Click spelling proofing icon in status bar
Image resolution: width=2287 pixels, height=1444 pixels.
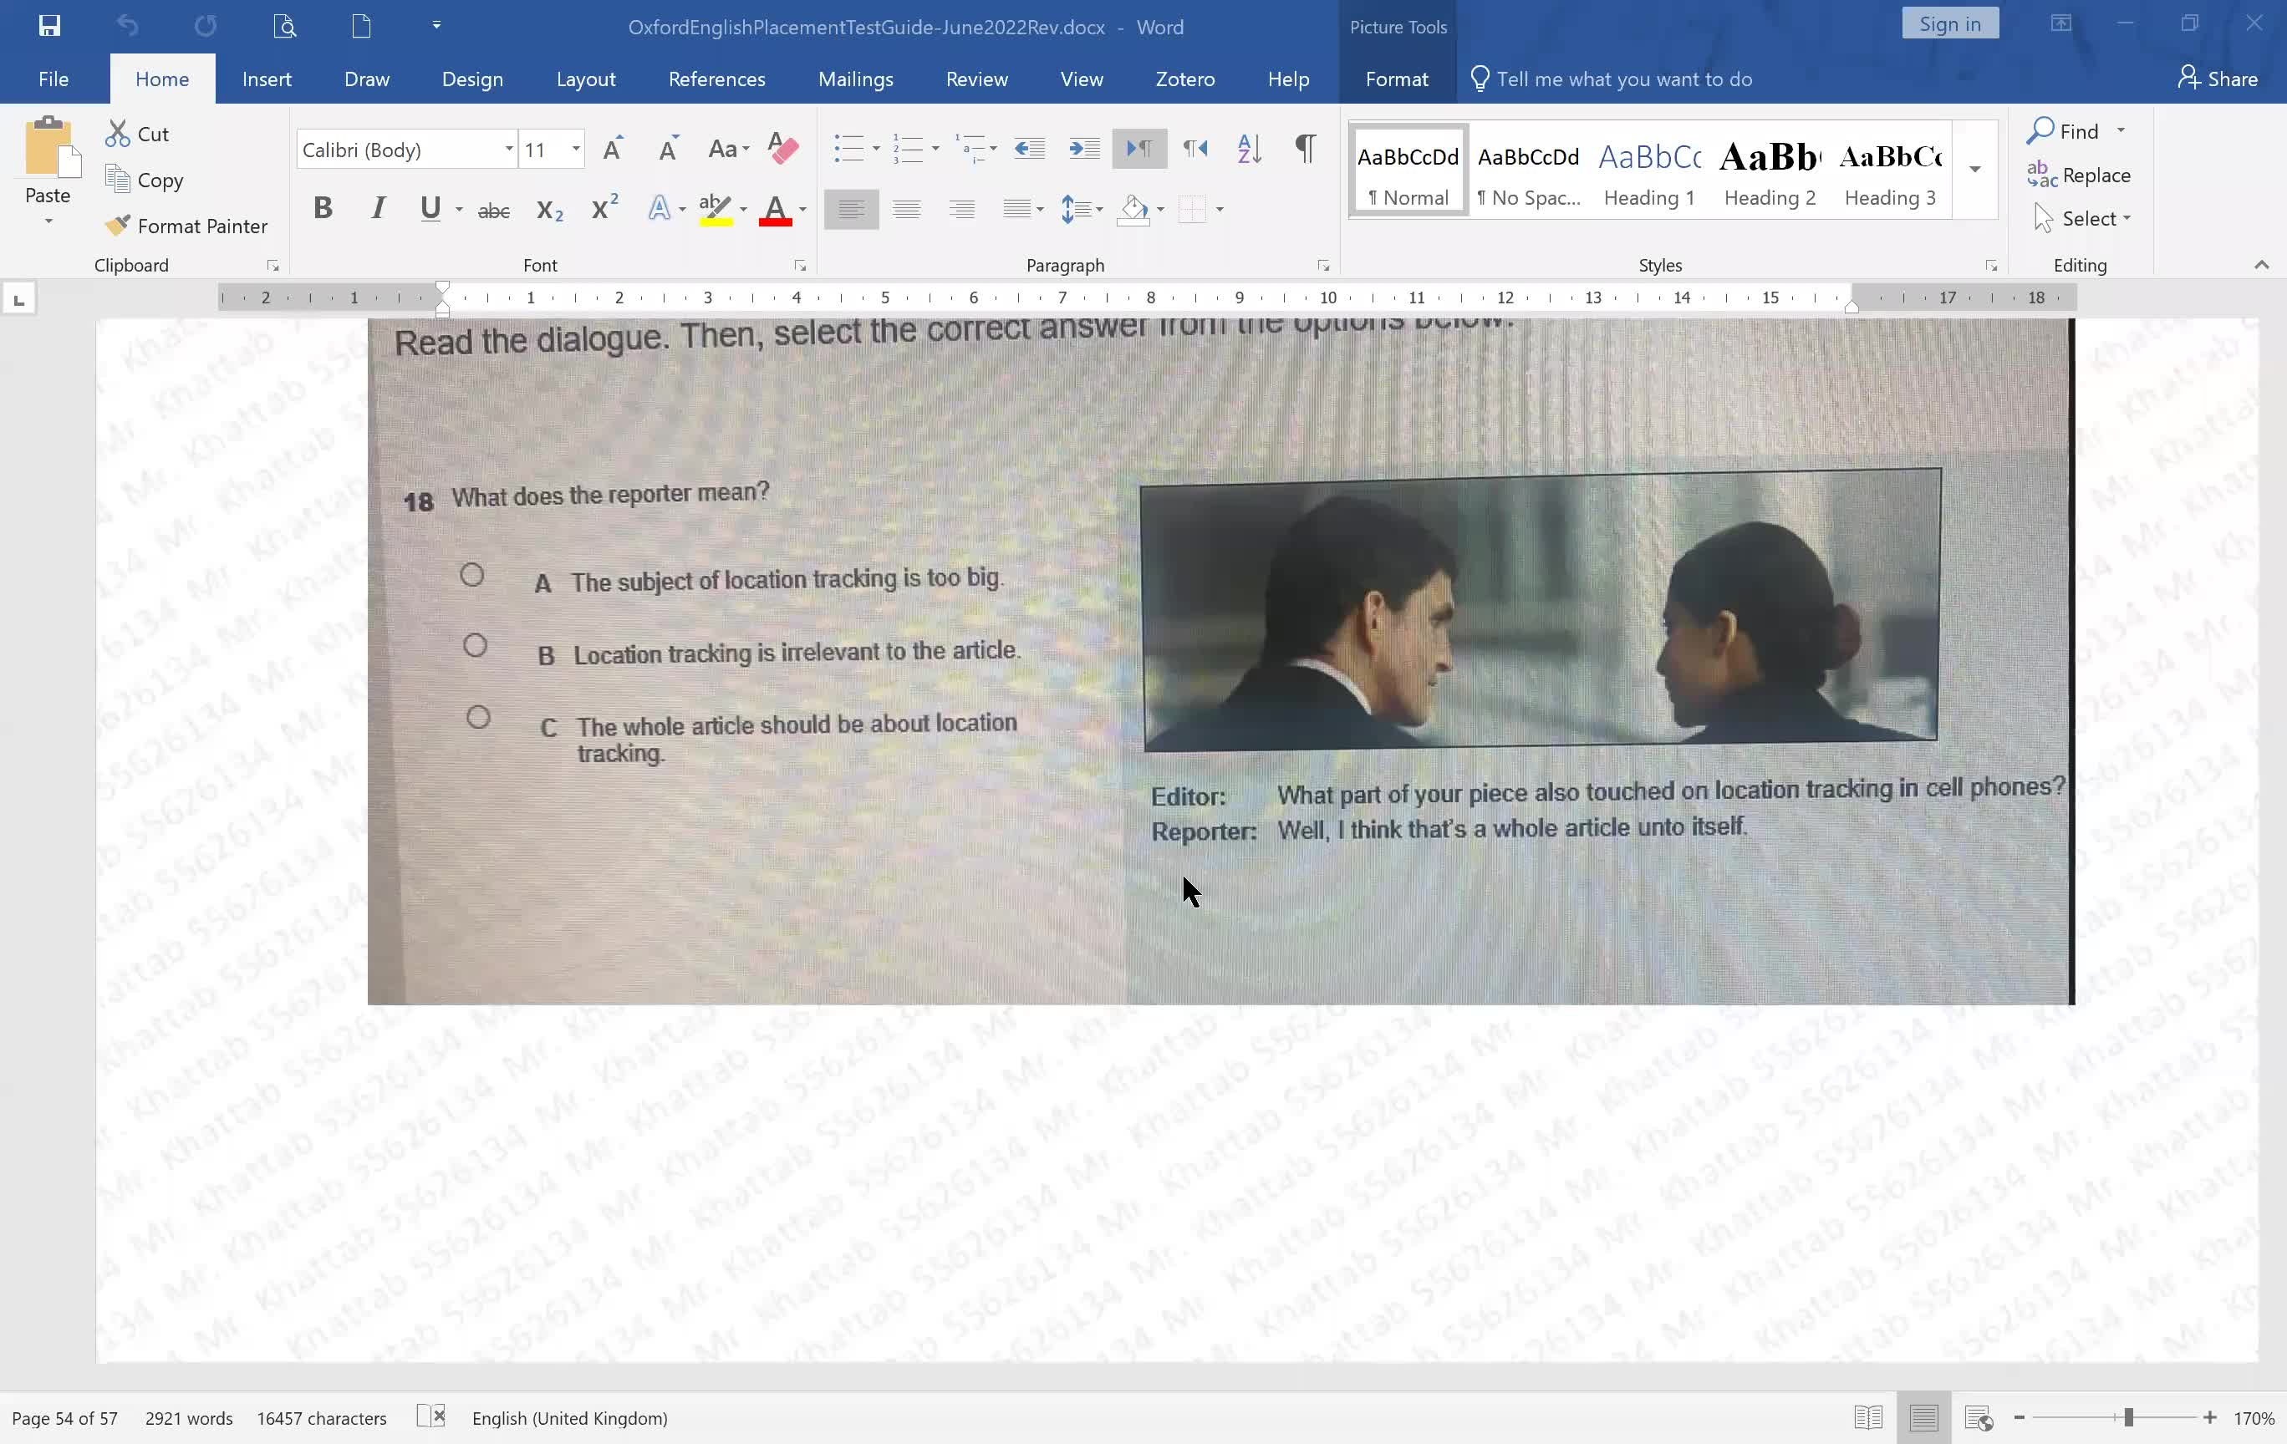coord(431,1416)
